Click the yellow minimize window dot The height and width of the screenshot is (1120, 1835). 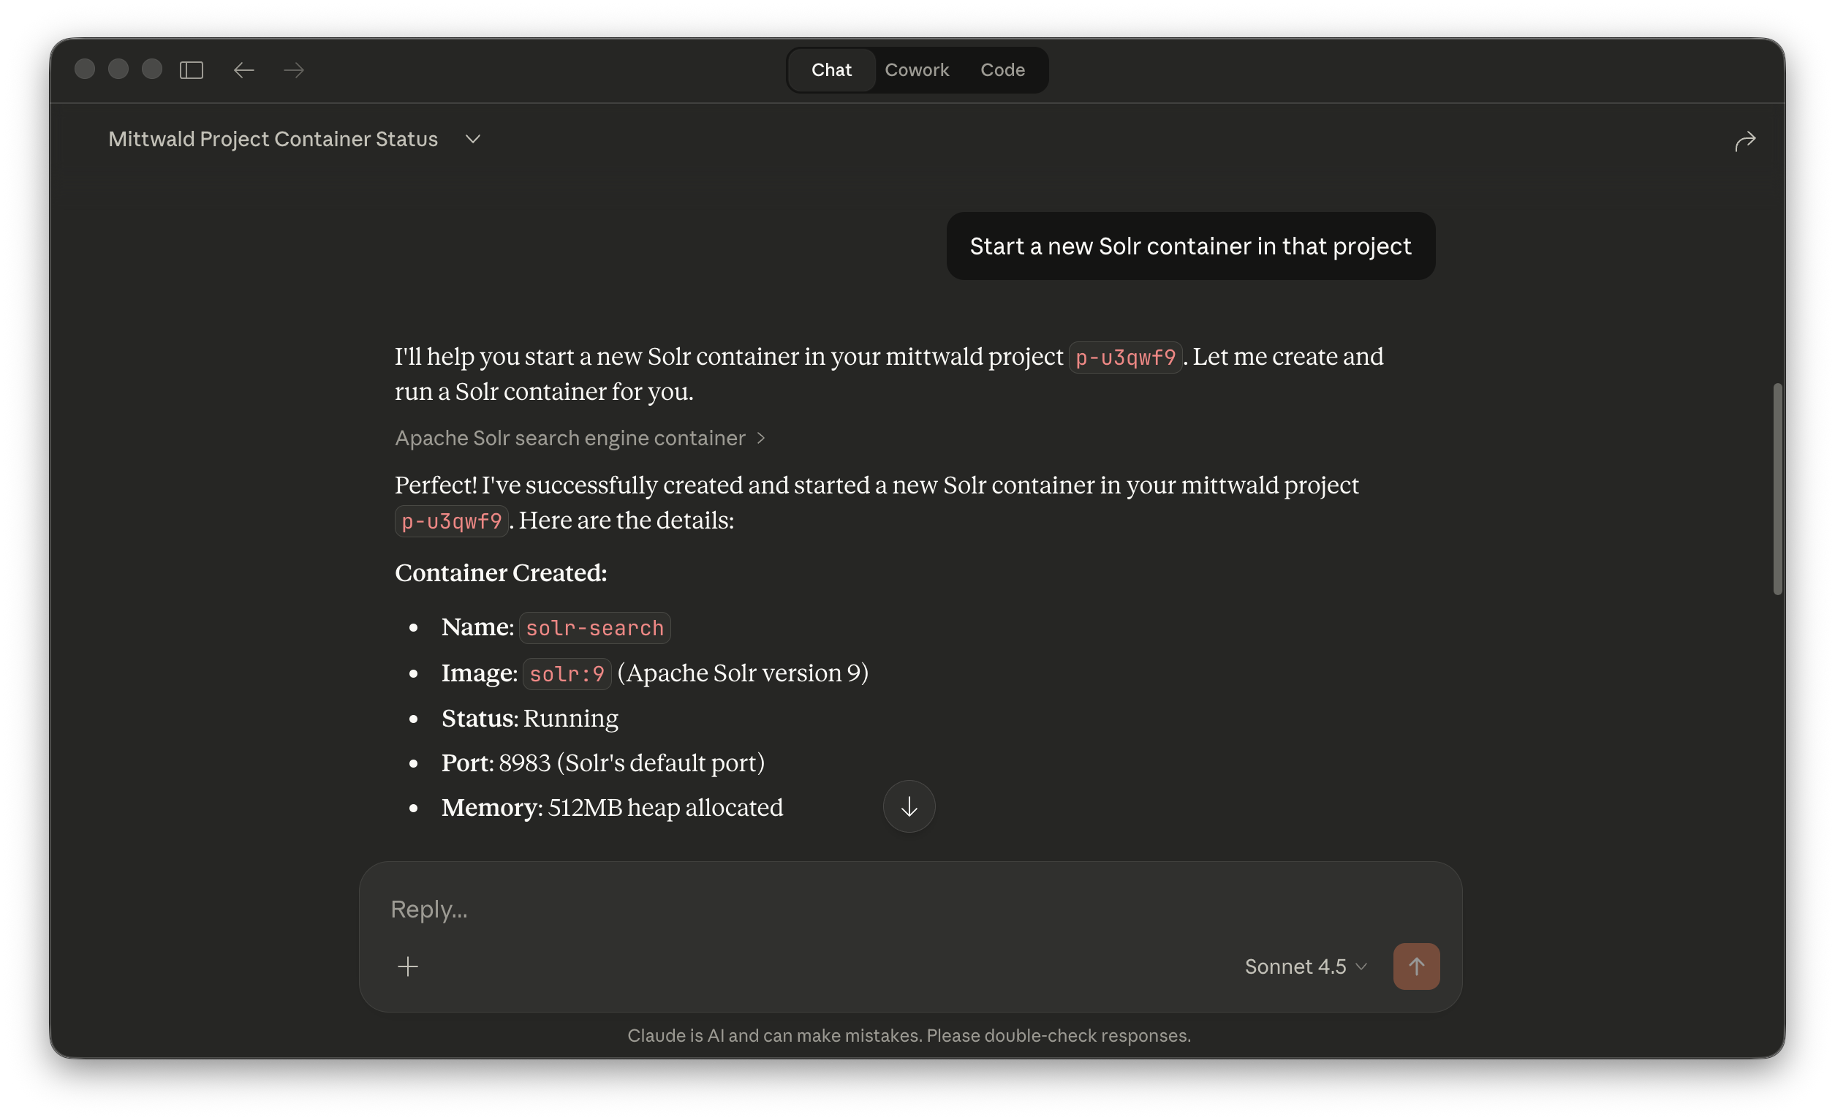point(118,69)
